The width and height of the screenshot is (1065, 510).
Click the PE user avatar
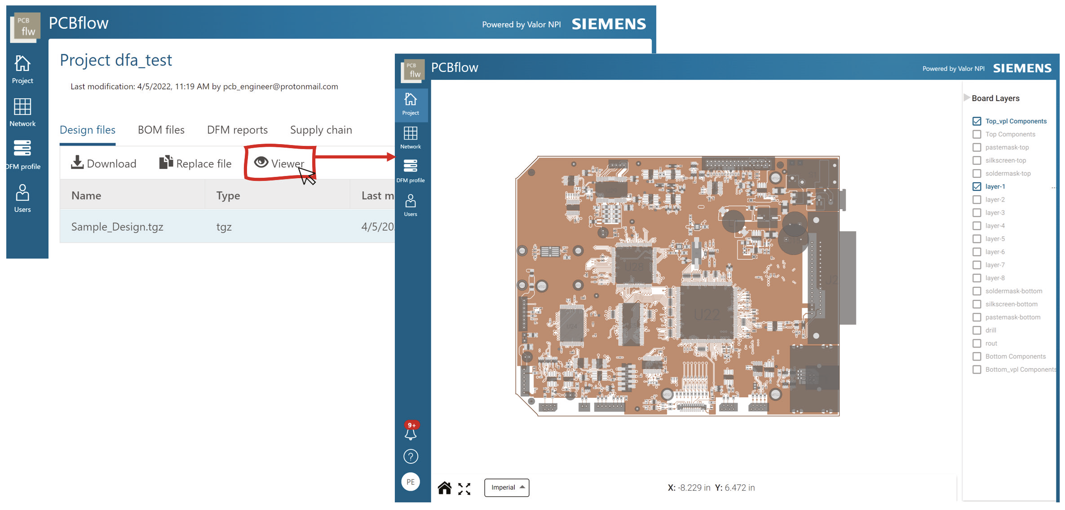[411, 482]
